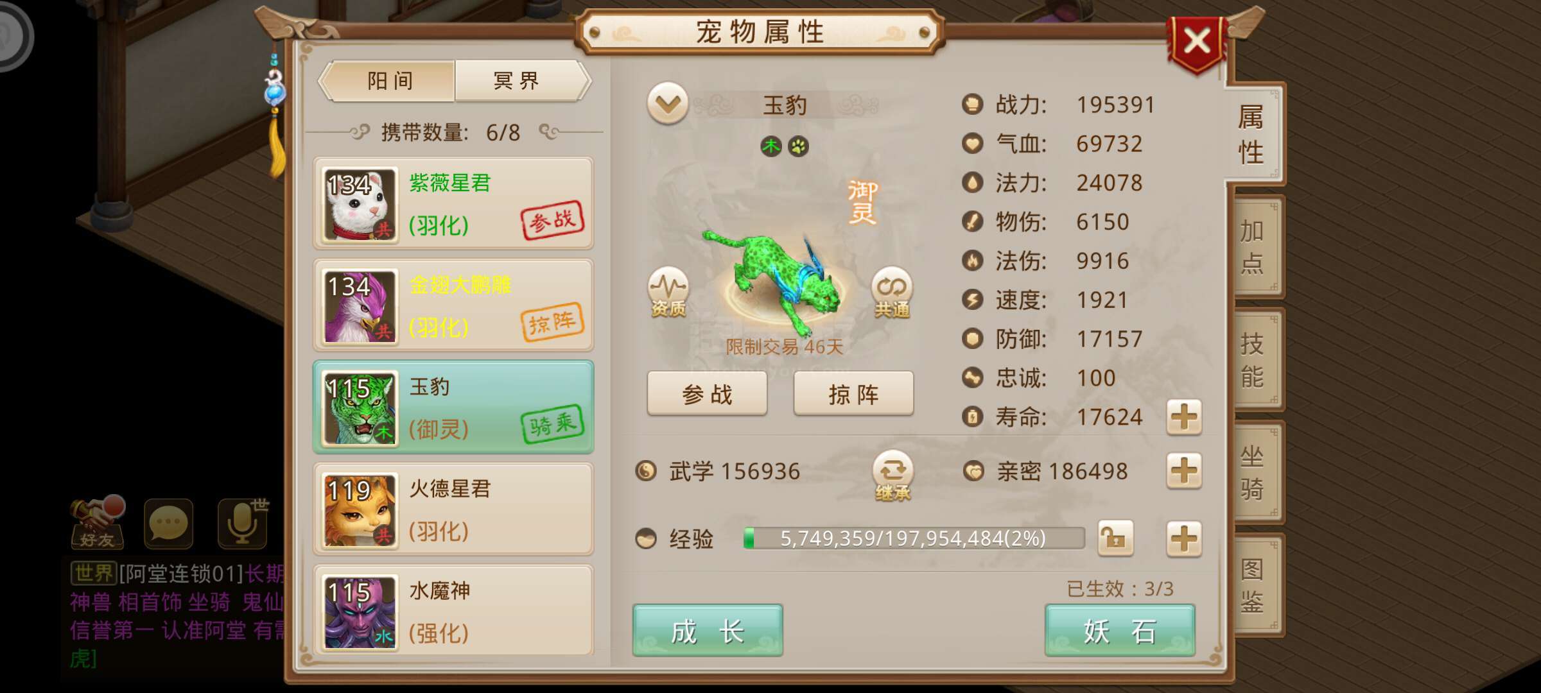Expand the pet name dropdown arrow

click(x=668, y=103)
